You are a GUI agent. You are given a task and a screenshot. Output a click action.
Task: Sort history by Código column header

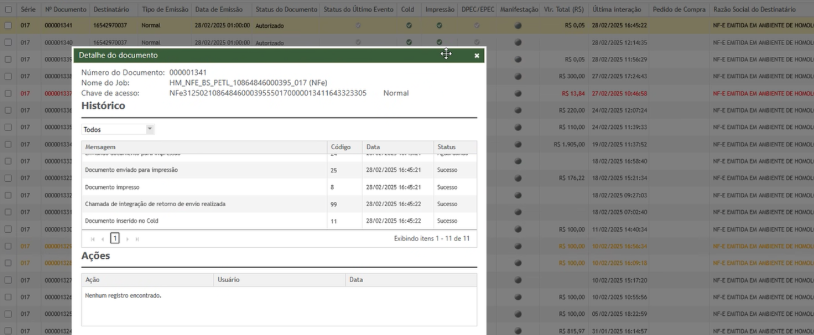[341, 147]
